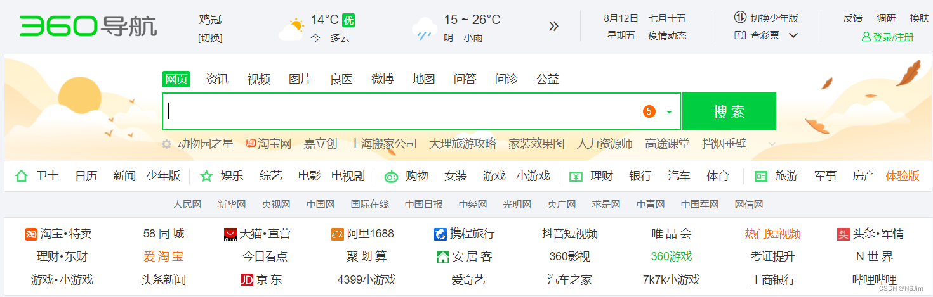The width and height of the screenshot is (933, 297).
Task: Click the house icon beside 卫士
Action: 22,176
